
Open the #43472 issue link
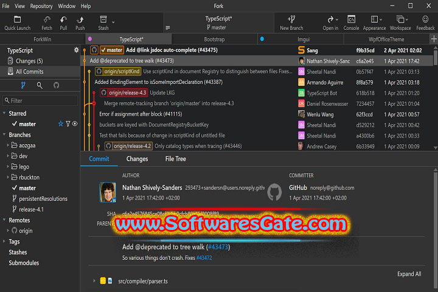click(x=204, y=258)
